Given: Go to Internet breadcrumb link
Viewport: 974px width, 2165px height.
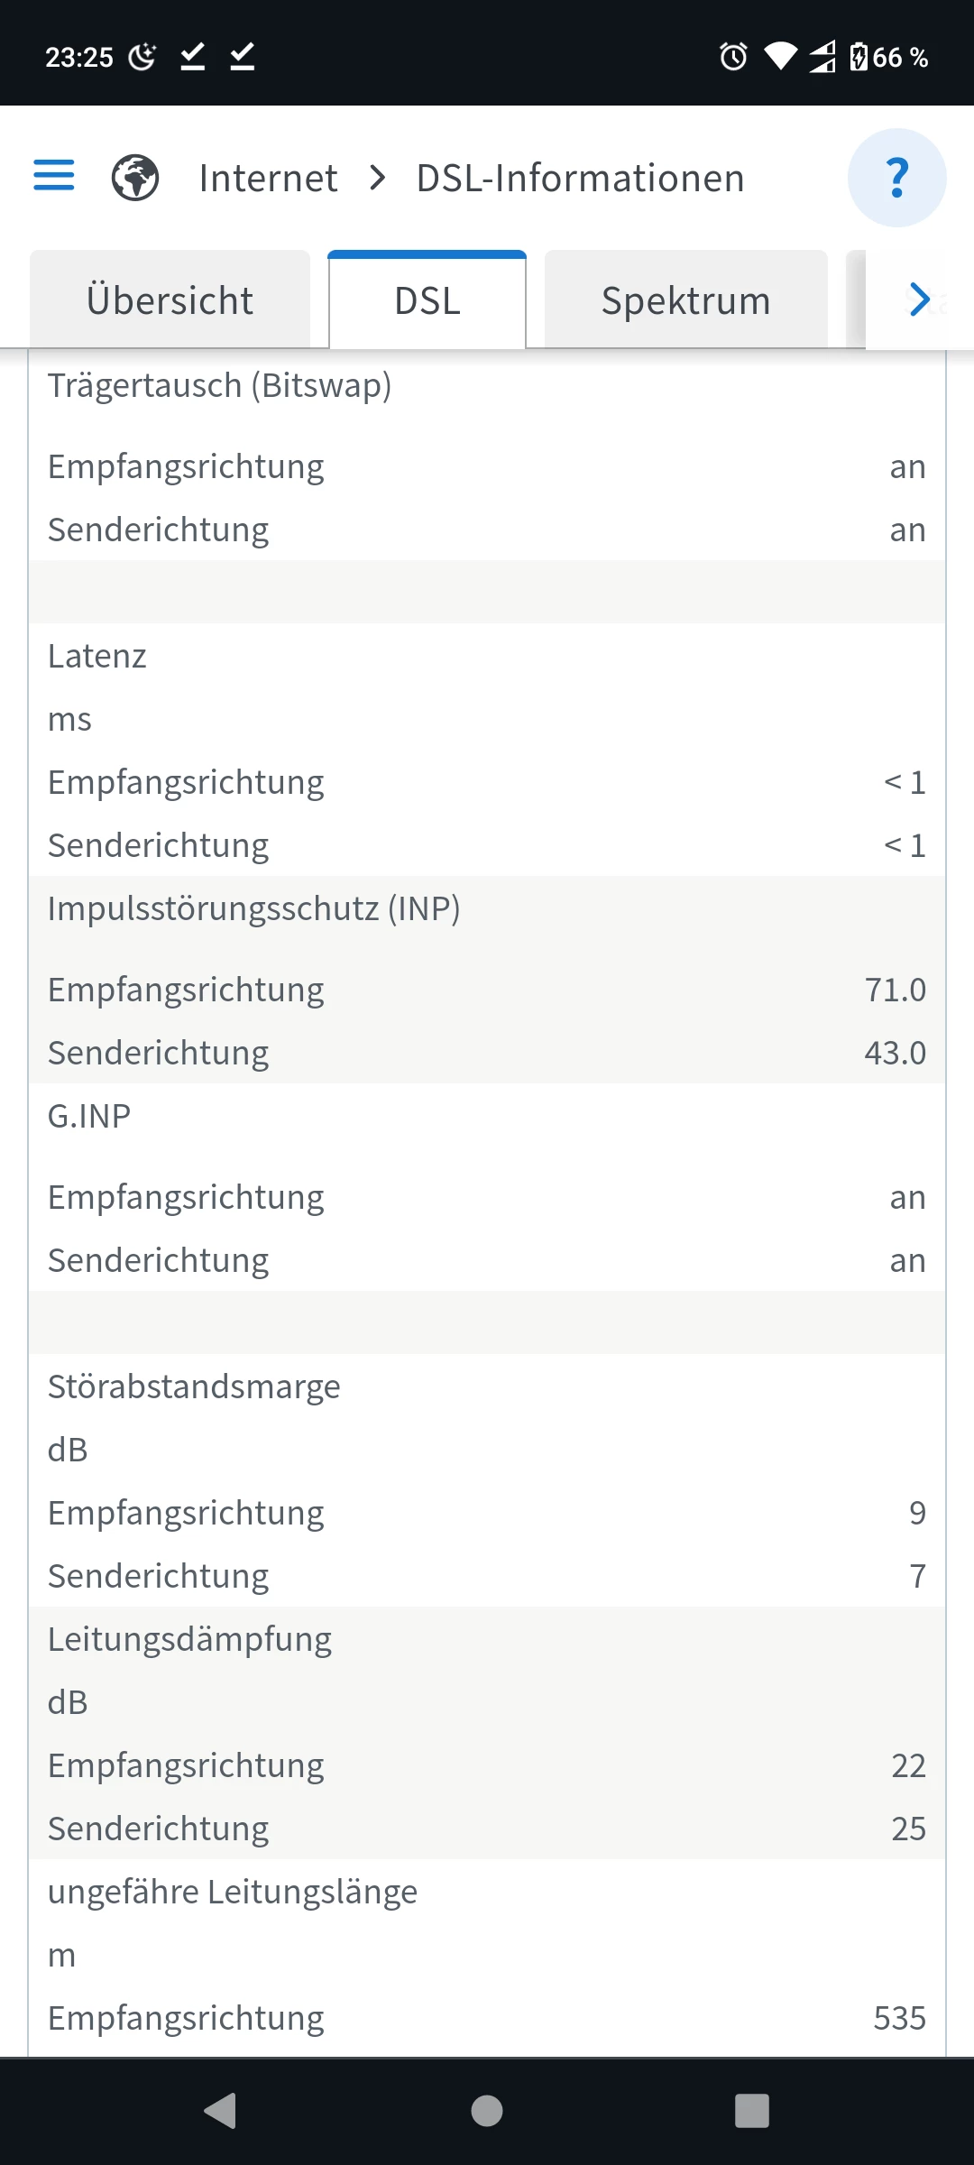Looking at the screenshot, I should tap(268, 178).
